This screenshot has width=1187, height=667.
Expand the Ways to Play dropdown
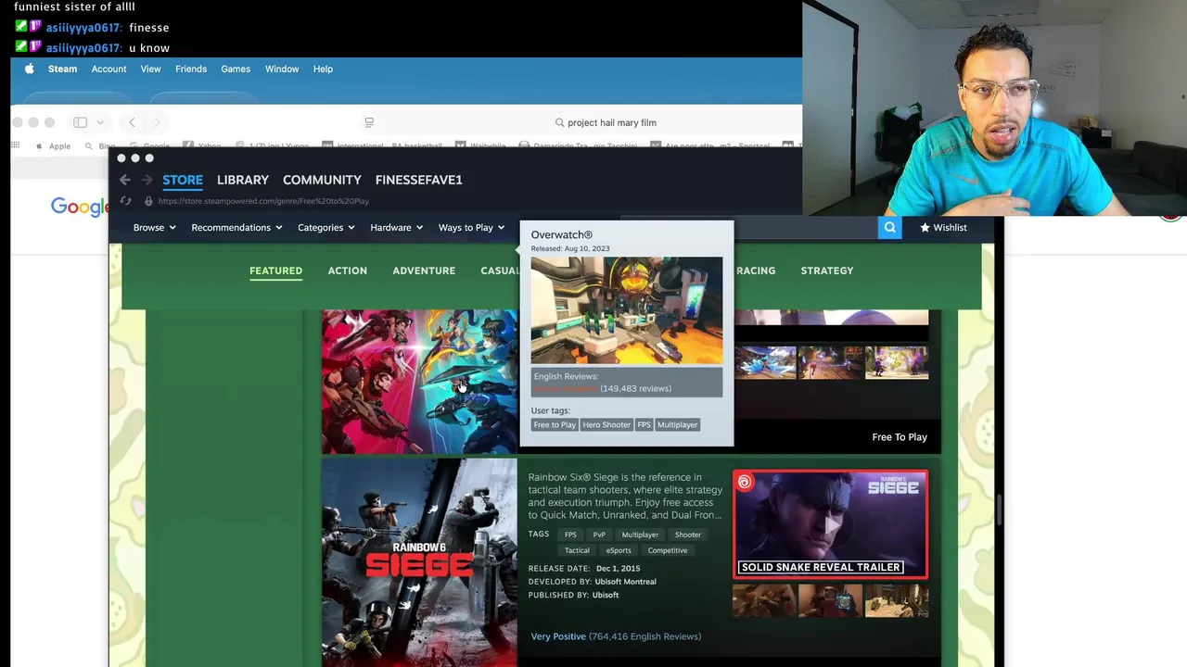pyautogui.click(x=472, y=227)
